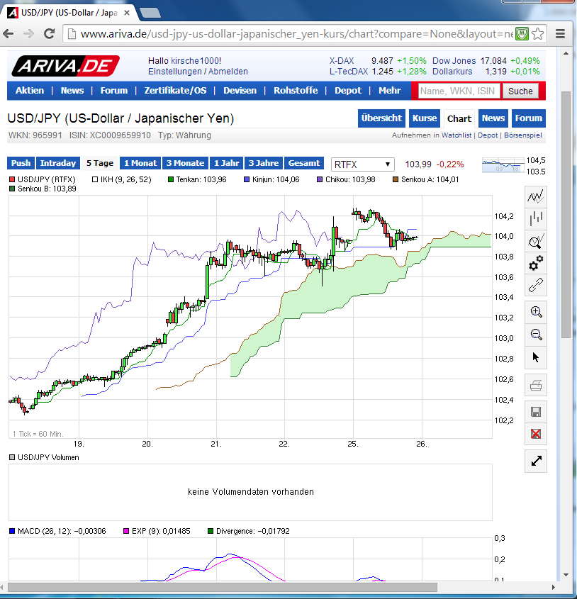Select the Push chart mode

(x=21, y=163)
